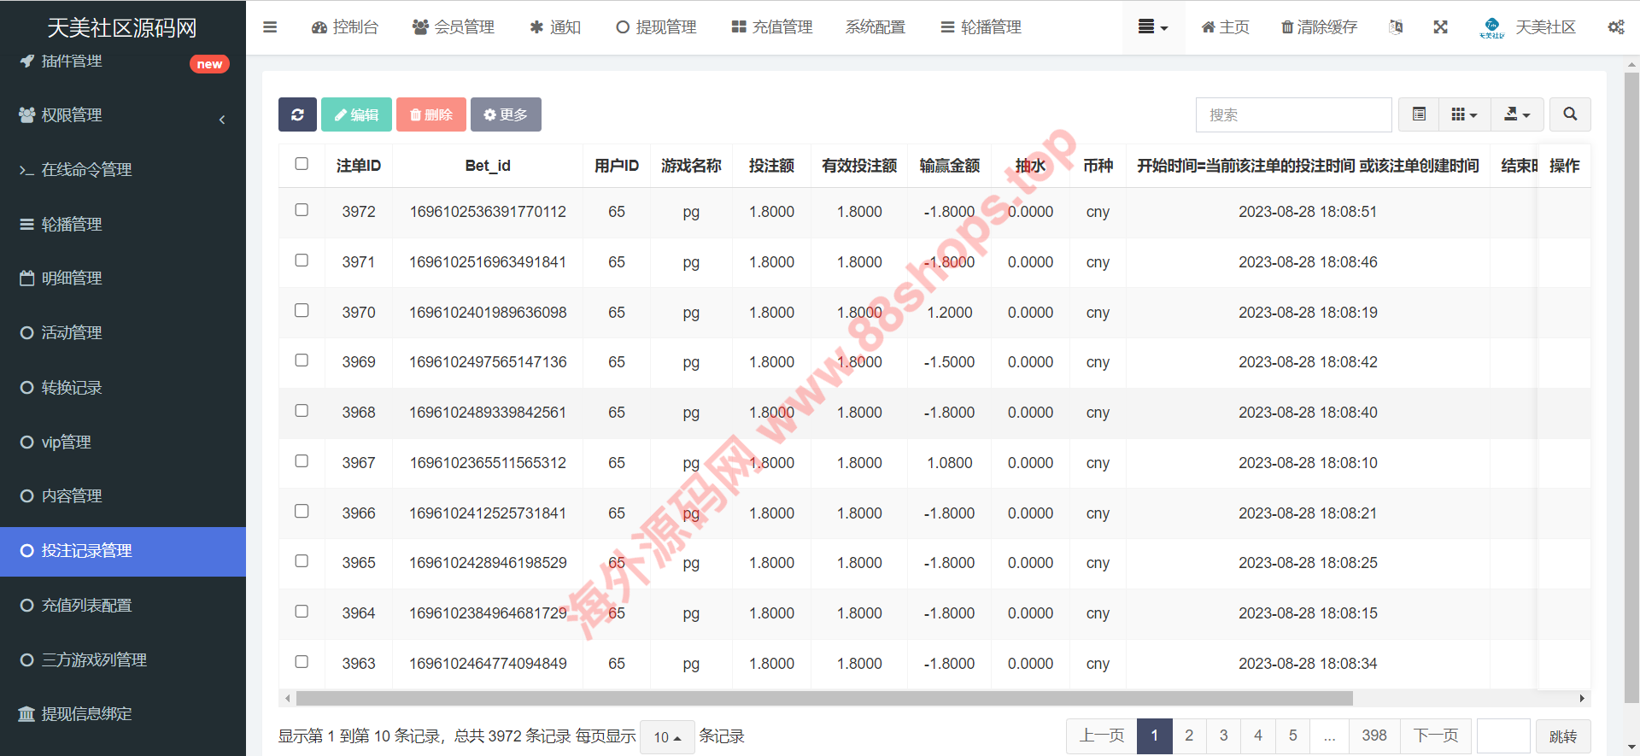
Task: Select the checkbox for bet 3972
Action: 302,210
